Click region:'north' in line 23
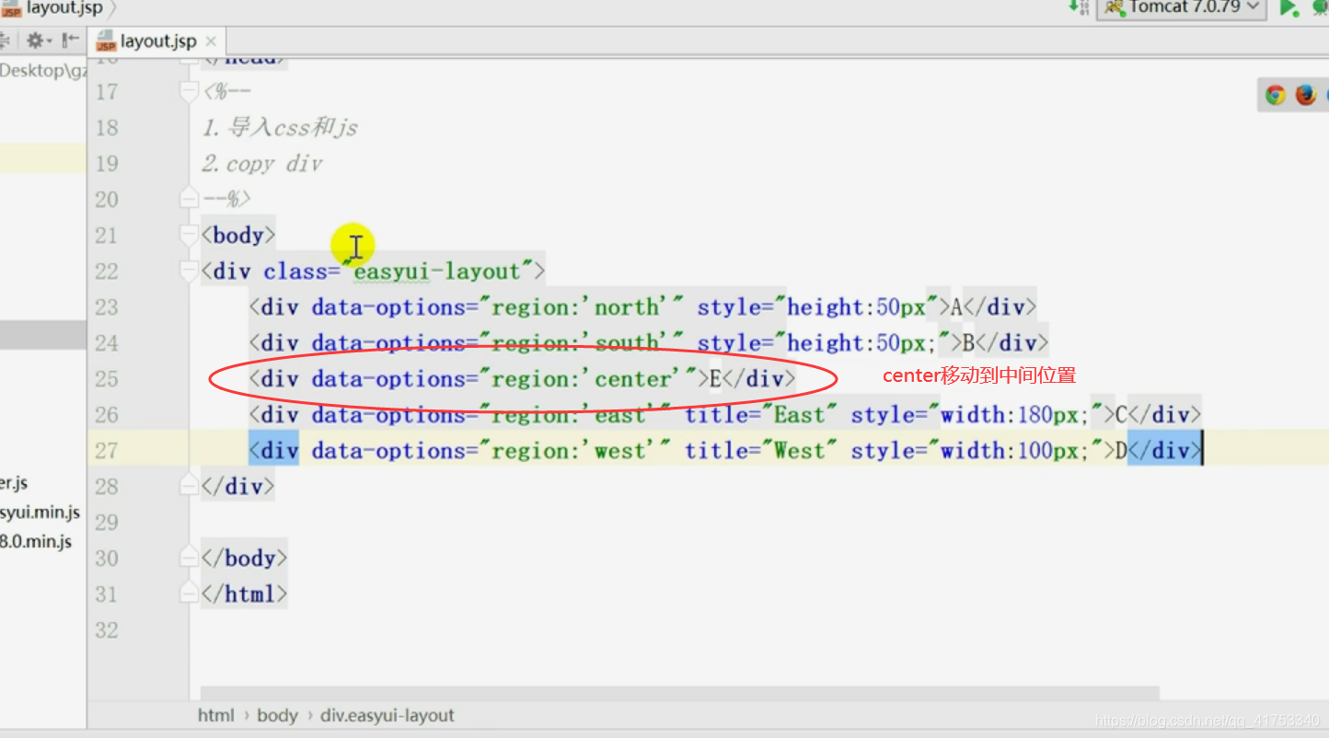This screenshot has width=1329, height=738. [x=575, y=307]
